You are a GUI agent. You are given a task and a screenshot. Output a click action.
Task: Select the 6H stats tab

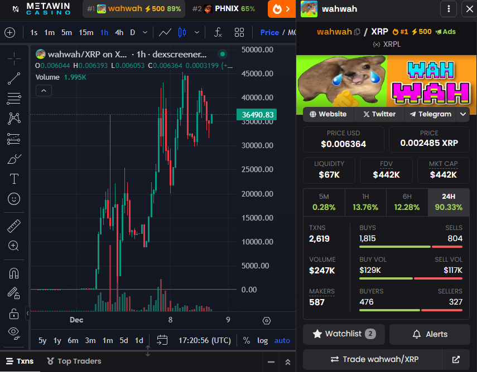click(x=407, y=202)
